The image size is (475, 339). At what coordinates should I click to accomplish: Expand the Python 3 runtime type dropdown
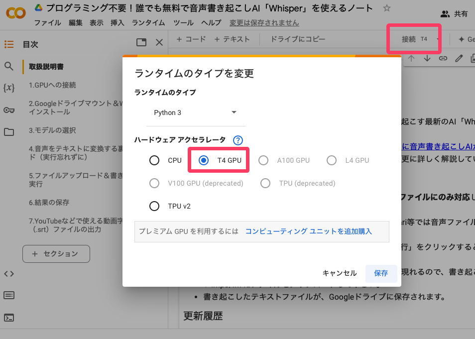point(234,113)
